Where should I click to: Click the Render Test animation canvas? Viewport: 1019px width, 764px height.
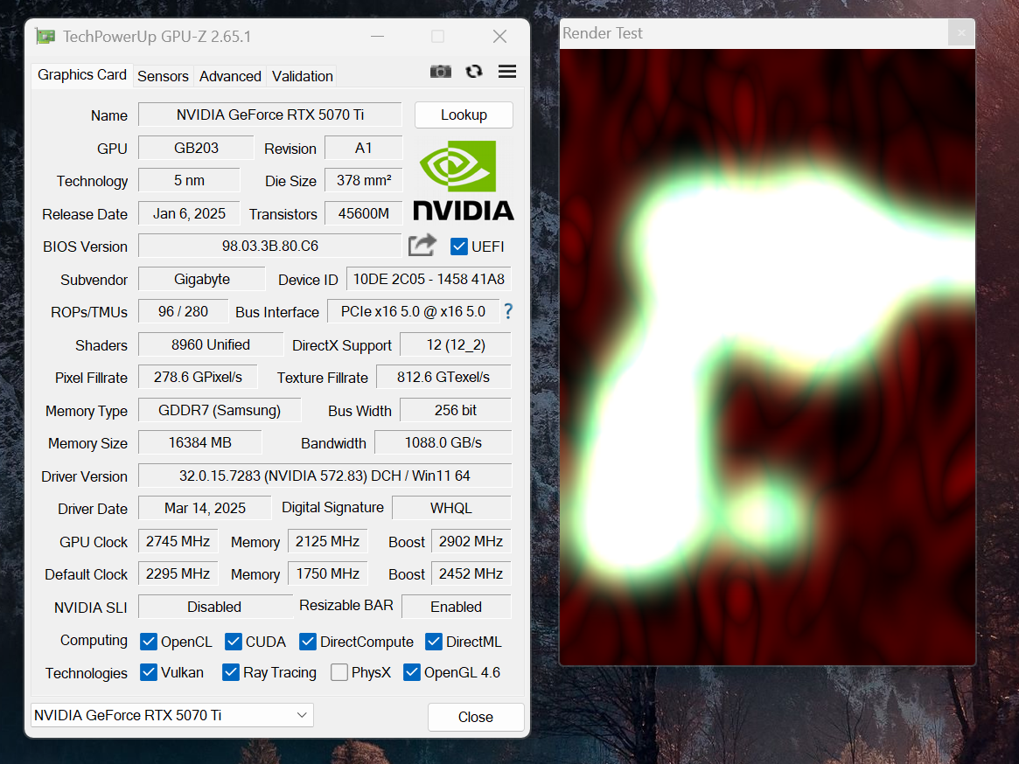click(x=767, y=357)
